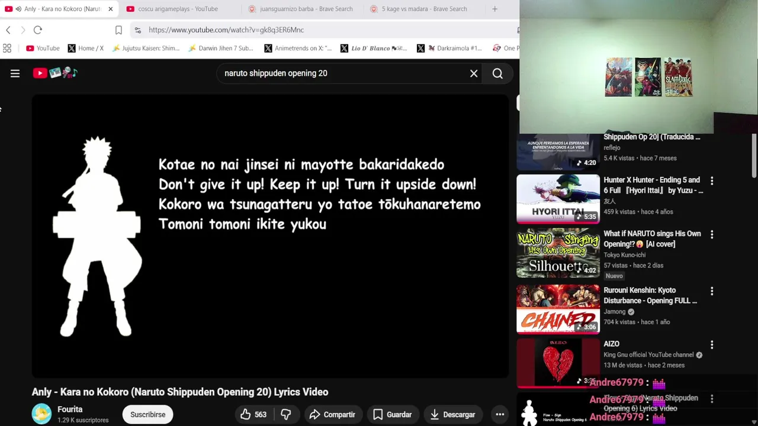Open the YouTube guide hamburger menu
Screen dimensions: 758x426
click(x=15, y=73)
